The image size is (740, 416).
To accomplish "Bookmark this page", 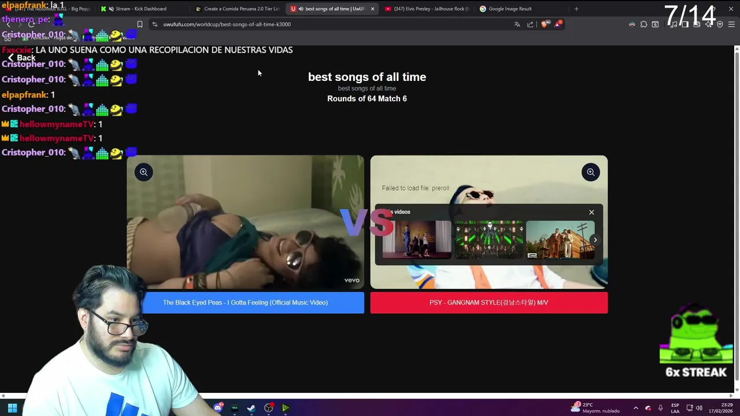I will pyautogui.click(x=139, y=24).
